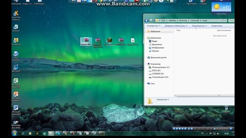
Task: Open Съемный диск (H:)
Action: point(160,77)
